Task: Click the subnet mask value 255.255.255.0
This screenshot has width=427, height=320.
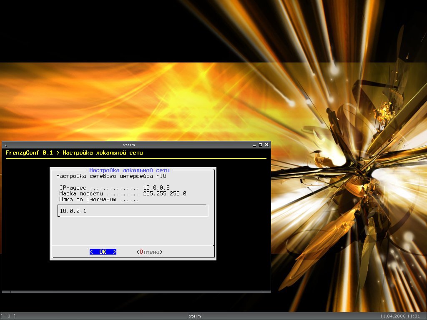Action: coord(165,193)
